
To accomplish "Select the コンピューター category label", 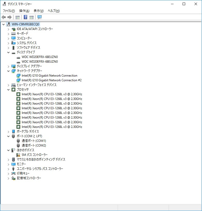I will 24,38.
